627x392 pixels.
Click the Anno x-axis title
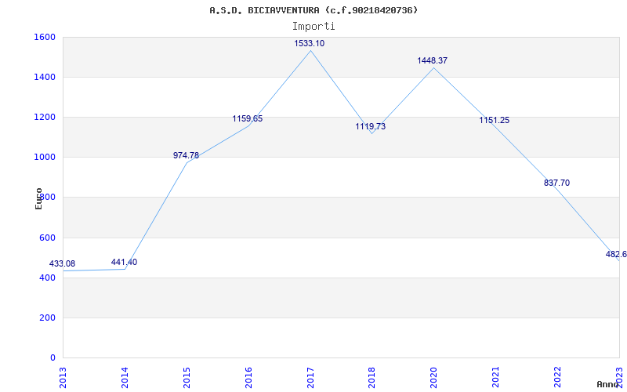click(607, 384)
